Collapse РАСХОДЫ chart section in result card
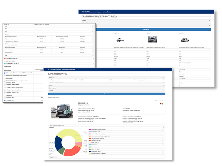222x166 pixels. pos(107,128)
